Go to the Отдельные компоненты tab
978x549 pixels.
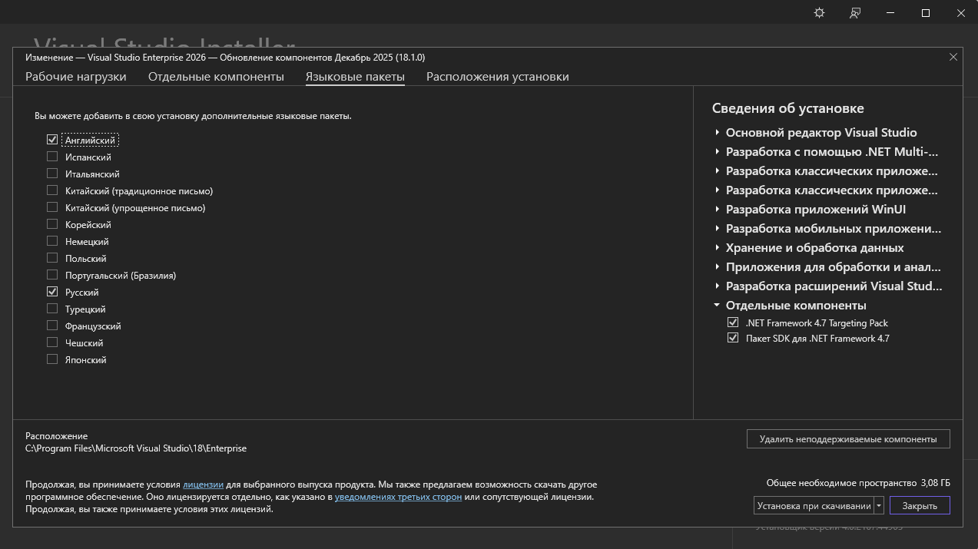(x=216, y=77)
